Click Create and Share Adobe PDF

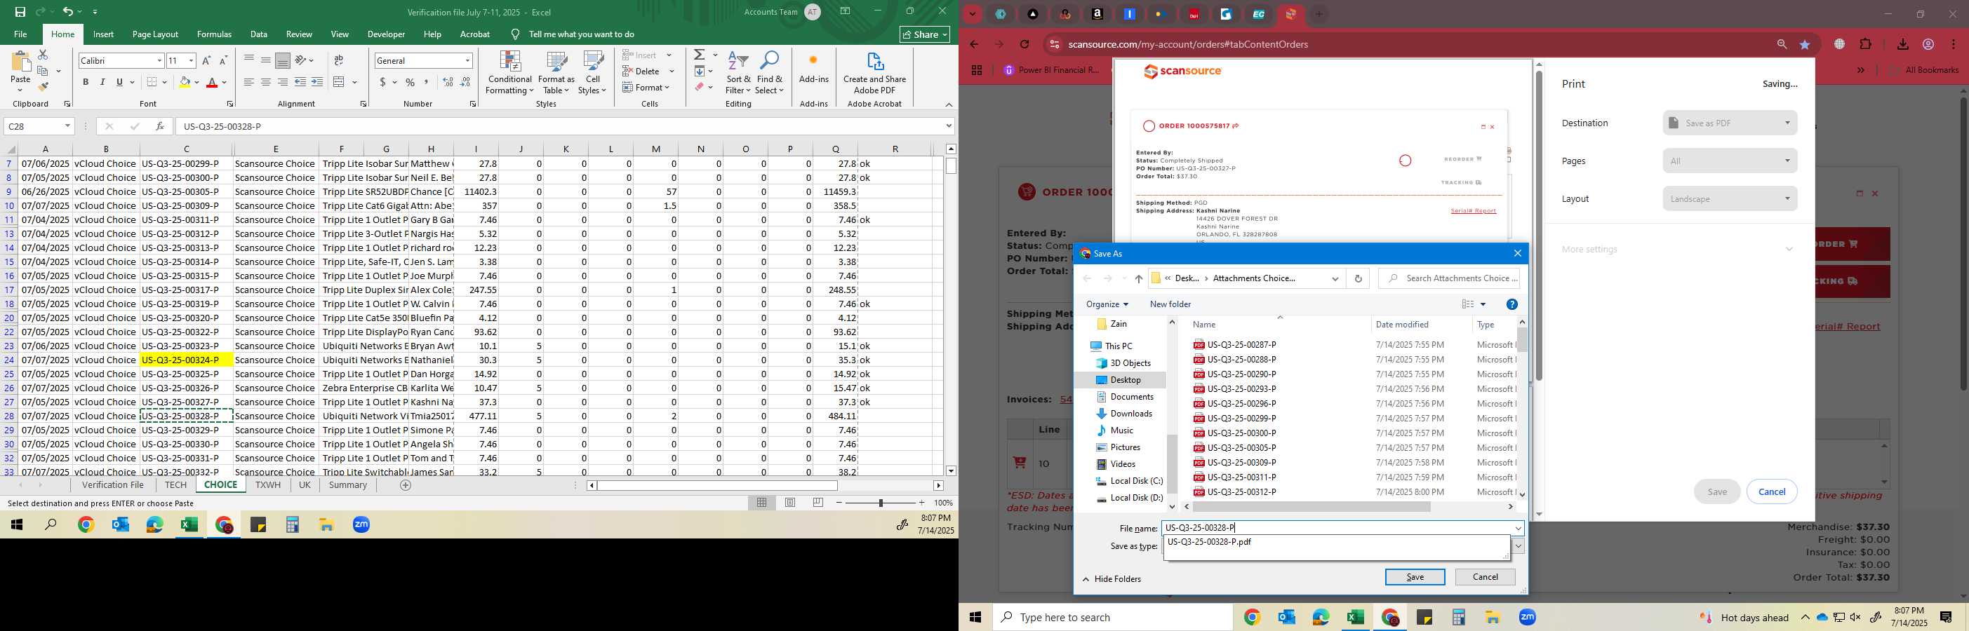coord(874,73)
